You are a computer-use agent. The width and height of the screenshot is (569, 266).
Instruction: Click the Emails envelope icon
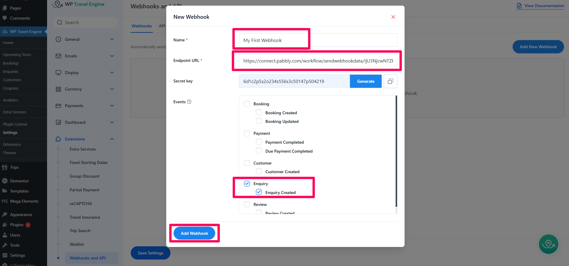tap(58, 56)
